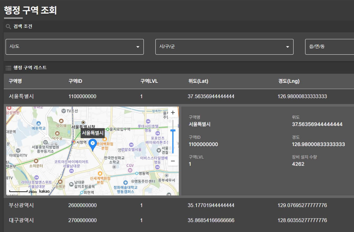The image size is (354, 232).
Task: Zoom out the map with minus button
Action: [173, 161]
